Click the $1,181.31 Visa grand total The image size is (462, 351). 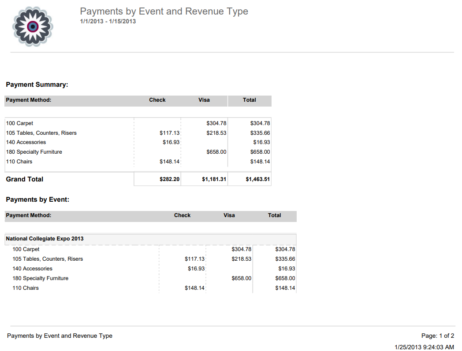coord(214,179)
